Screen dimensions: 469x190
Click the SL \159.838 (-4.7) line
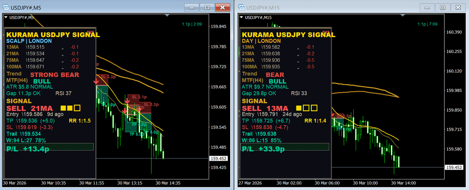tap(266, 127)
